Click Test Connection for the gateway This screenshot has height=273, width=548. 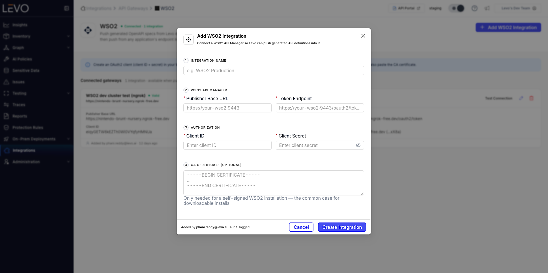coord(499,98)
